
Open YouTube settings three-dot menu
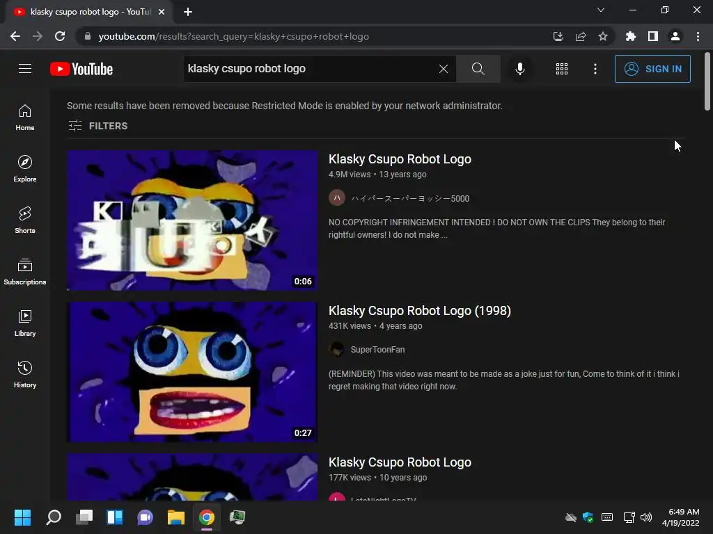coord(595,69)
